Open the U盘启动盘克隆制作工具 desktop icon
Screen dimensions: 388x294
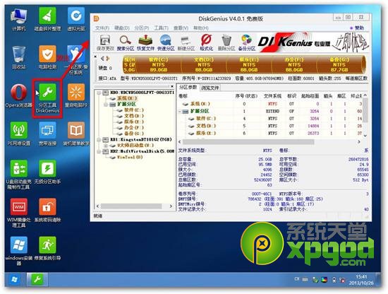click(x=19, y=175)
